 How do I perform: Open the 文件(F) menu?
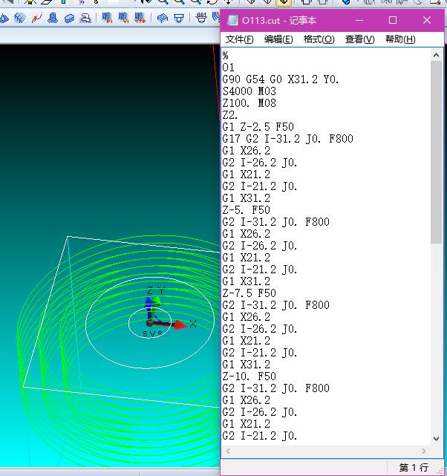[239, 39]
